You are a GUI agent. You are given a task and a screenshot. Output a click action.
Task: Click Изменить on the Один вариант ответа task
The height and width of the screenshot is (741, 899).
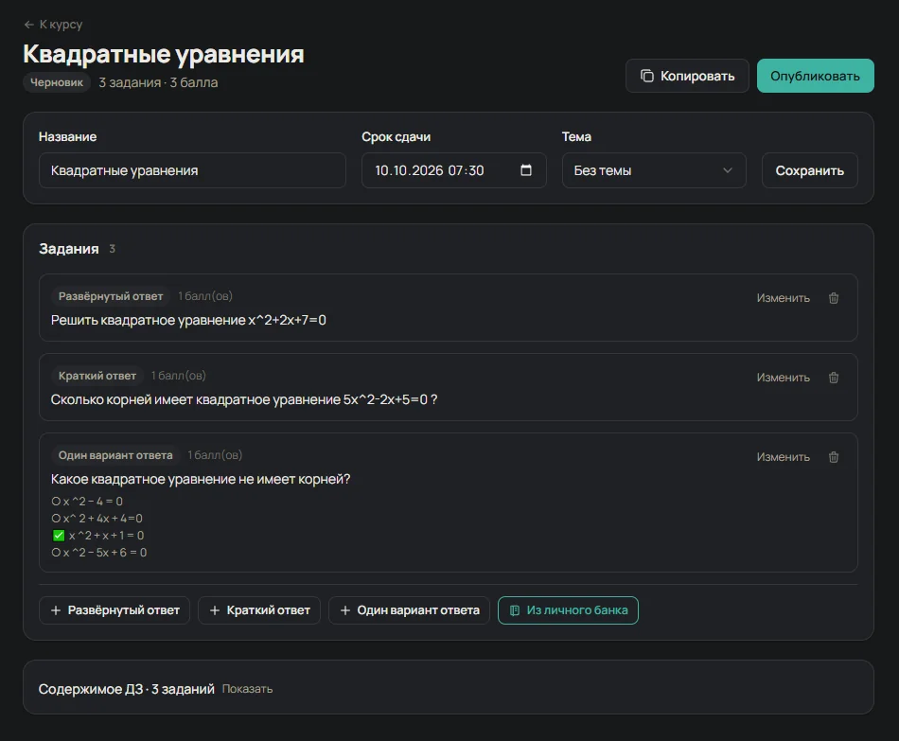click(x=783, y=457)
